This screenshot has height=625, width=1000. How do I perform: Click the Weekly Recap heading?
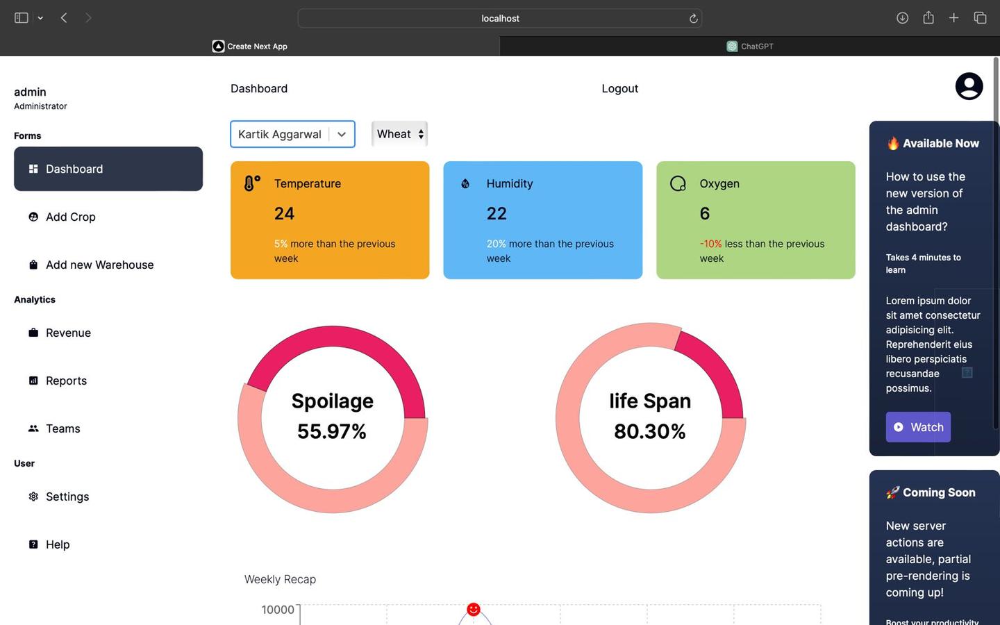[x=280, y=579]
